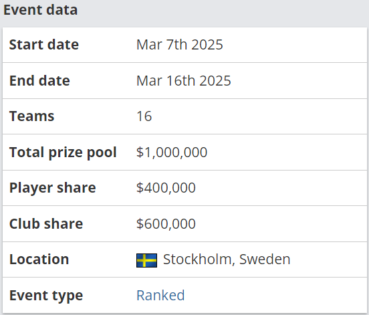Select the $600,000 club share value
This screenshot has width=369, height=315.
166,223
